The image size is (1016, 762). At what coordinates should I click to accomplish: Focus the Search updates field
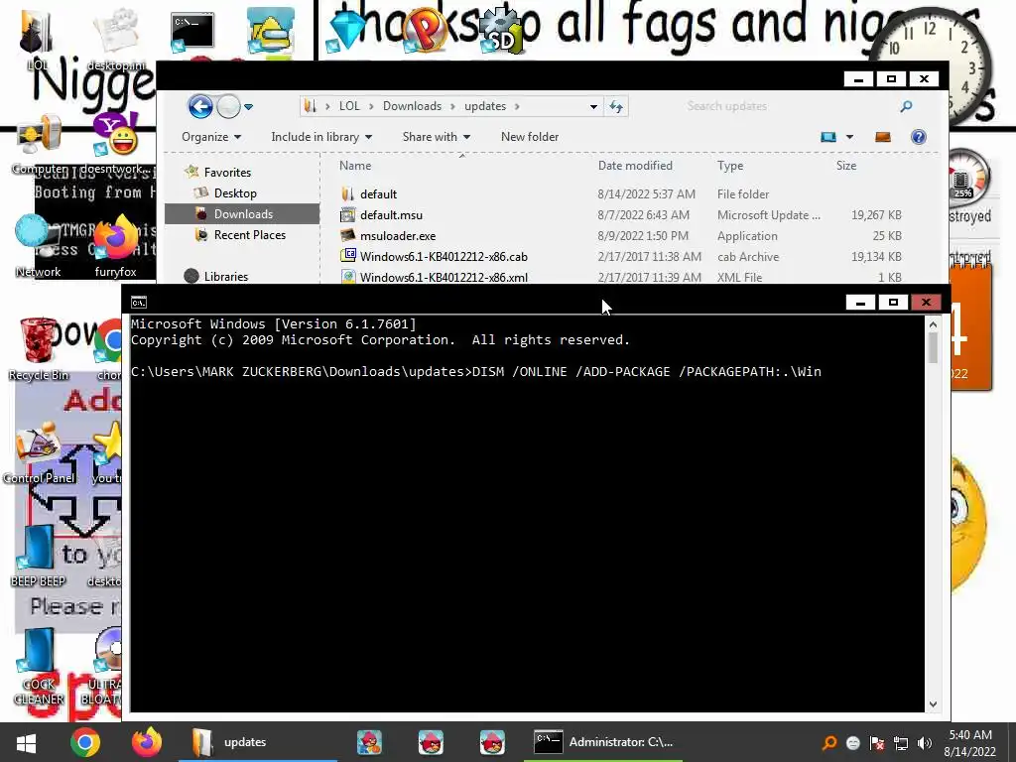pos(787,106)
